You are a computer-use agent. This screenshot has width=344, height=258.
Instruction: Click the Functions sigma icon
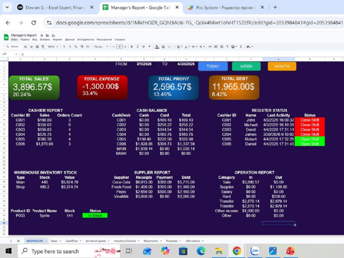241,47
